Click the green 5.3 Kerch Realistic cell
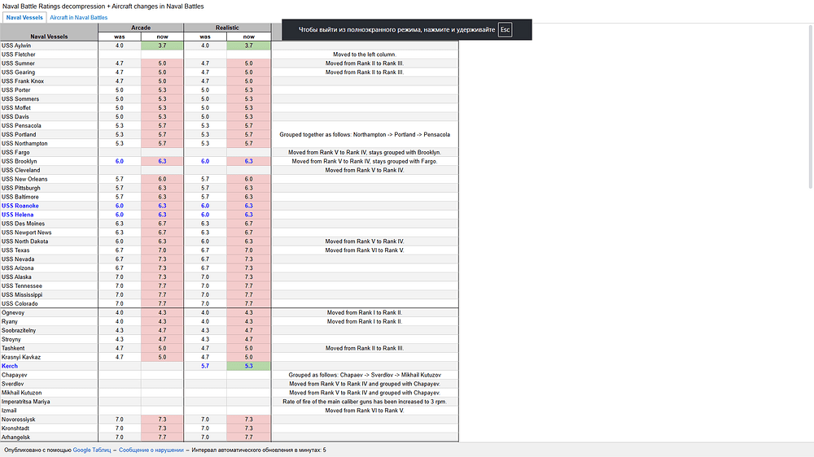Image resolution: width=814 pixels, height=457 pixels. 248,366
